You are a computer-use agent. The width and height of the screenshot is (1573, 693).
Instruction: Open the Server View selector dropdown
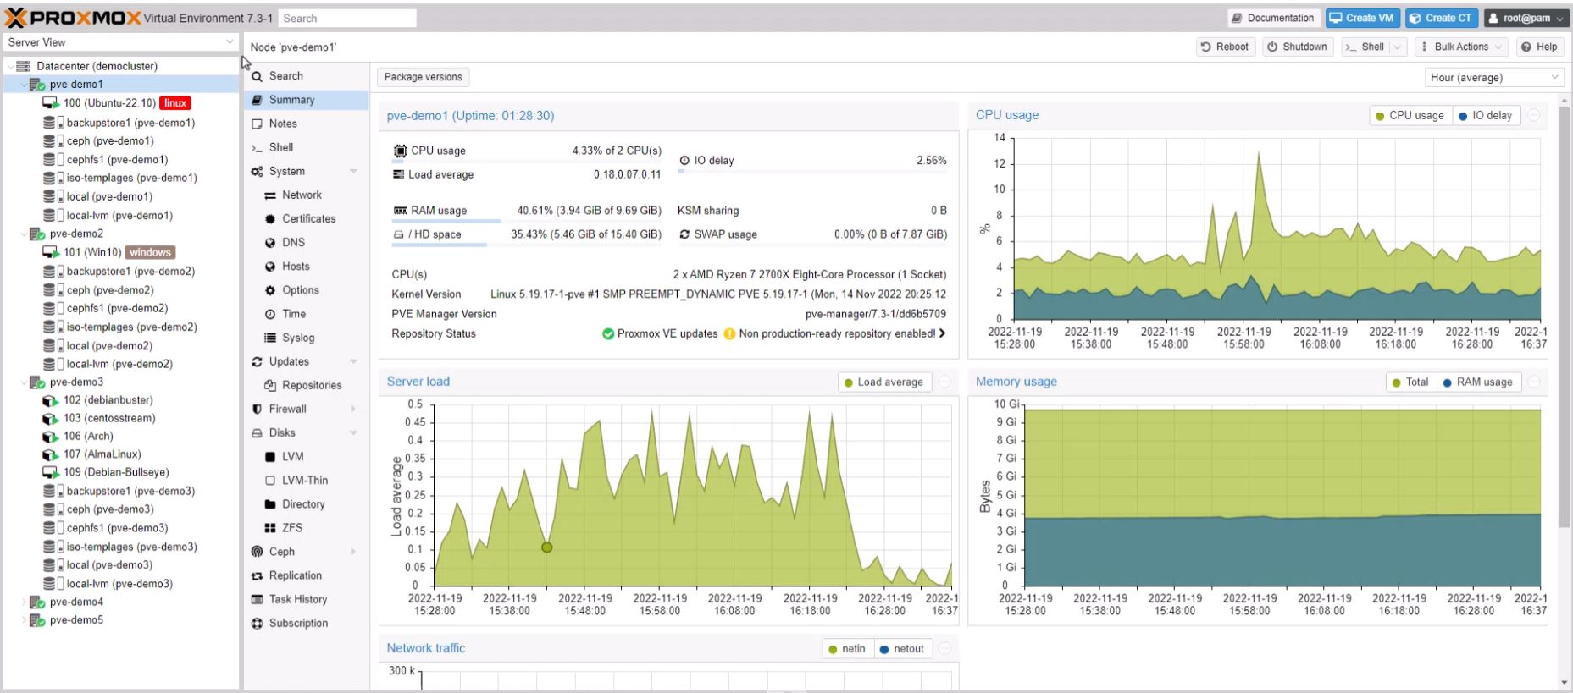[x=121, y=42]
